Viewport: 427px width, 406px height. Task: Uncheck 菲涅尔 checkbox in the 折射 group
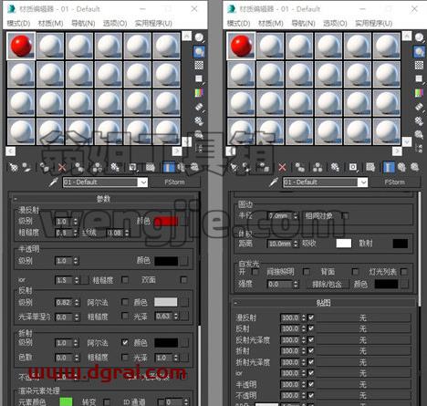pyautogui.click(x=125, y=343)
